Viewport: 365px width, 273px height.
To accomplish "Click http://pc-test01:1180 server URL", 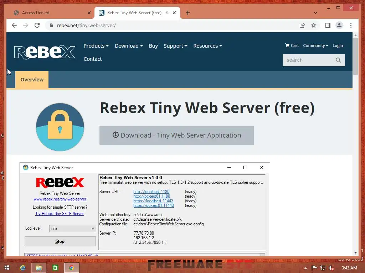I will tap(151, 196).
